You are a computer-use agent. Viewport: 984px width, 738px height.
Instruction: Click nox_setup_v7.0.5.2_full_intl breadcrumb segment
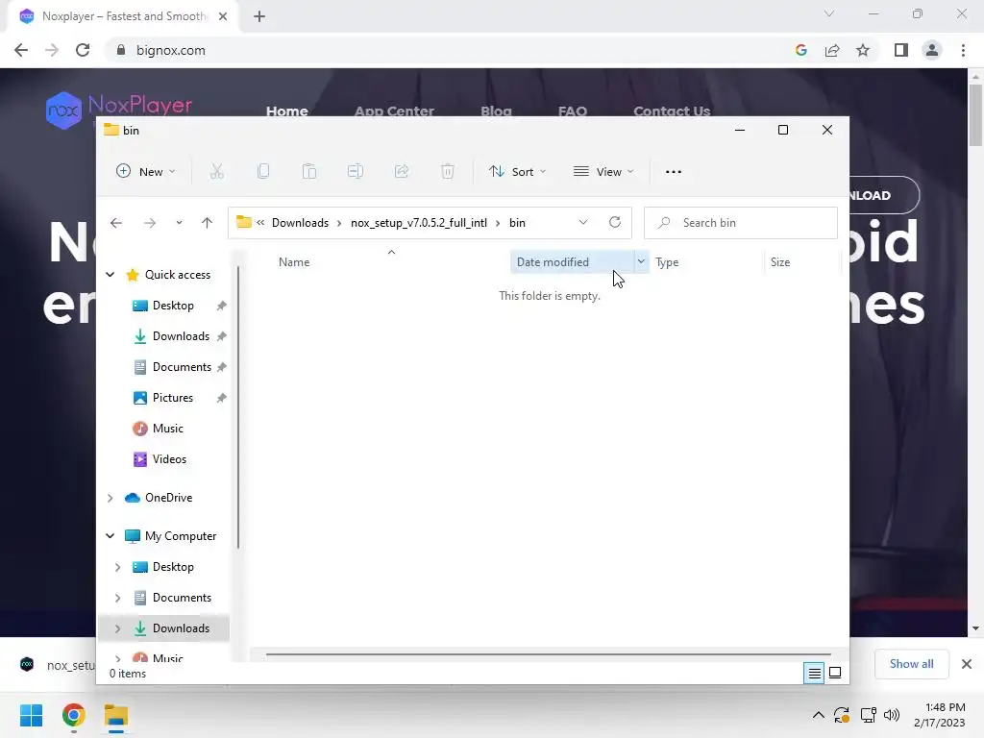(419, 223)
